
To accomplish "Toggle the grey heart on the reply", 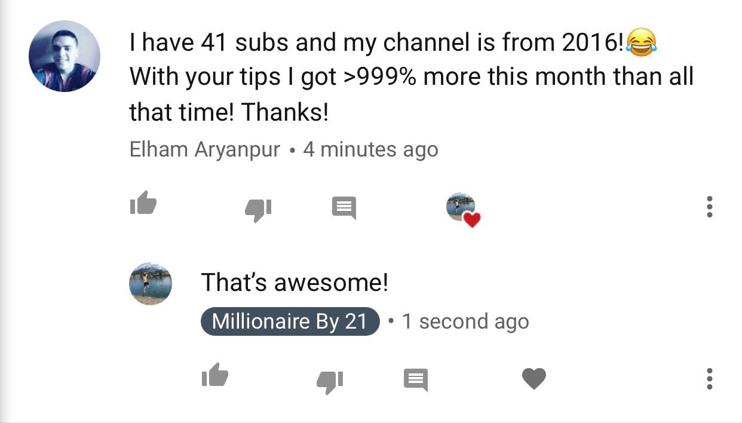I will (534, 379).
